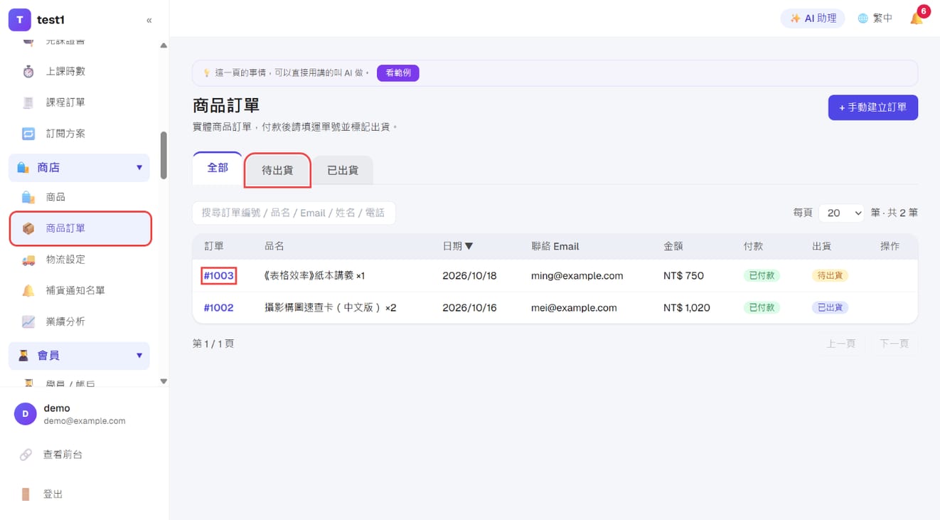Click the 手動建立訂單 button
This screenshot has width=940, height=520.
pos(872,107)
